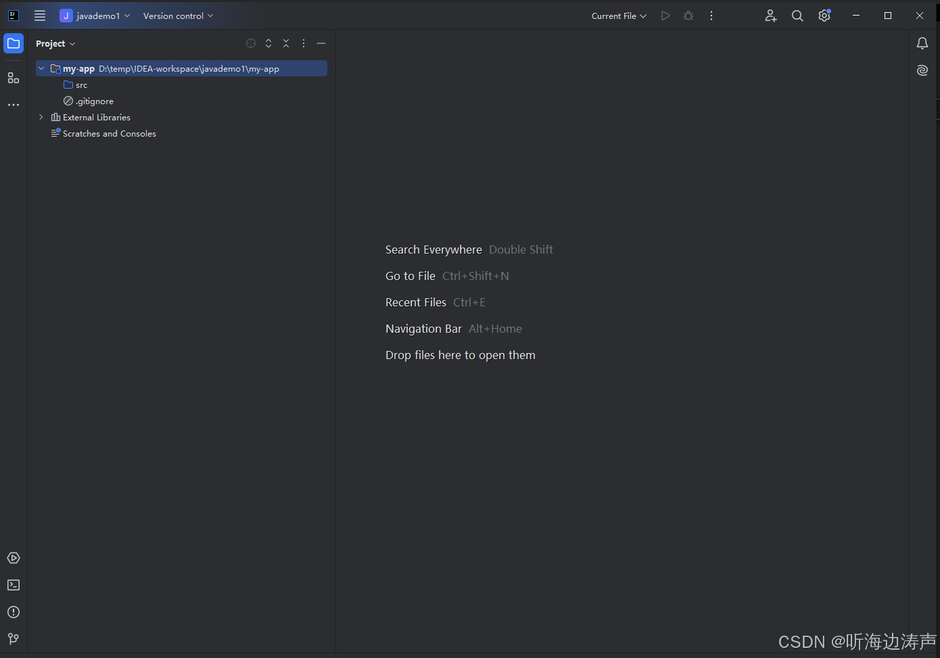Open IDE settings gear icon
The image size is (940, 658).
point(824,16)
